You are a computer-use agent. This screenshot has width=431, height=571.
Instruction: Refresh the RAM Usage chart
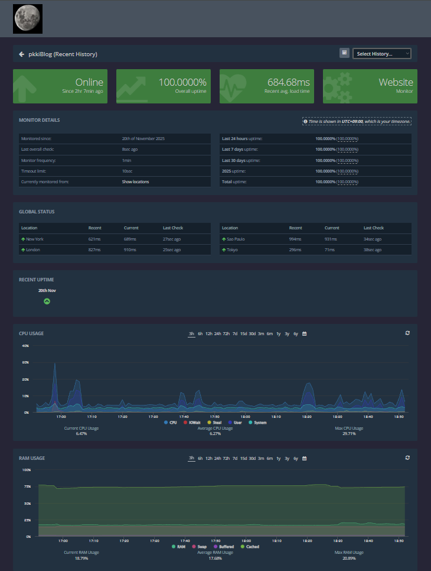coord(407,458)
